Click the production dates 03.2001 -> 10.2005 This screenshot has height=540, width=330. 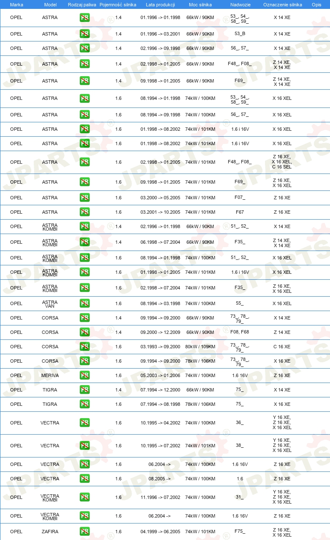[160, 212]
